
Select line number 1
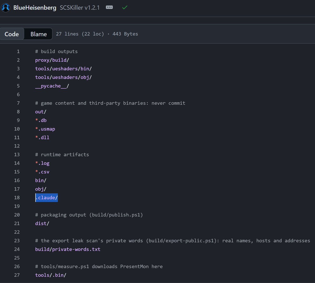click(18, 52)
